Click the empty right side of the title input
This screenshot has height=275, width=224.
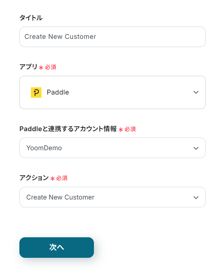pos(168,37)
